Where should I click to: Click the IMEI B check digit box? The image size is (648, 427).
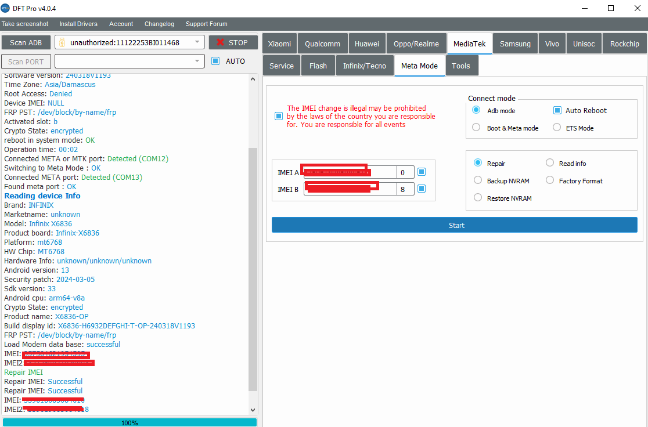tap(405, 189)
